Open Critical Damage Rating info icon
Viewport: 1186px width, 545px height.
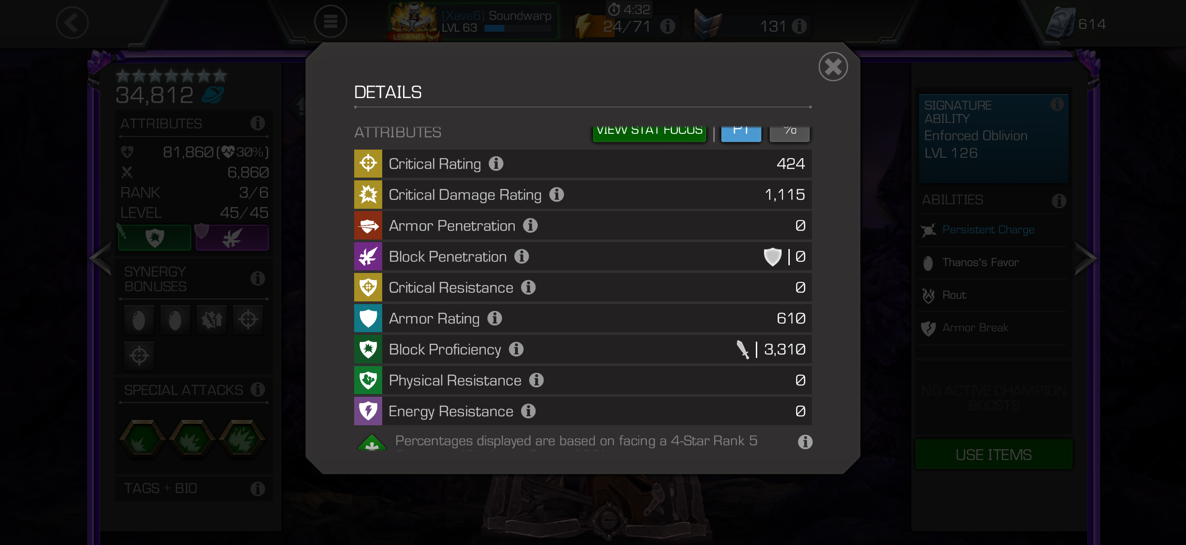[557, 194]
